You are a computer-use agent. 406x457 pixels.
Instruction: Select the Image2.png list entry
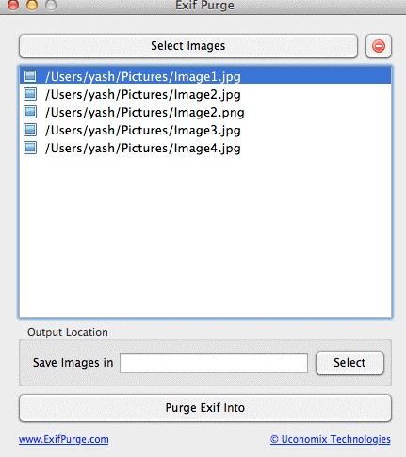(x=205, y=112)
